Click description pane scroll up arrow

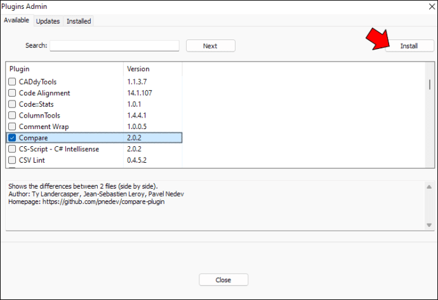pyautogui.click(x=429, y=187)
